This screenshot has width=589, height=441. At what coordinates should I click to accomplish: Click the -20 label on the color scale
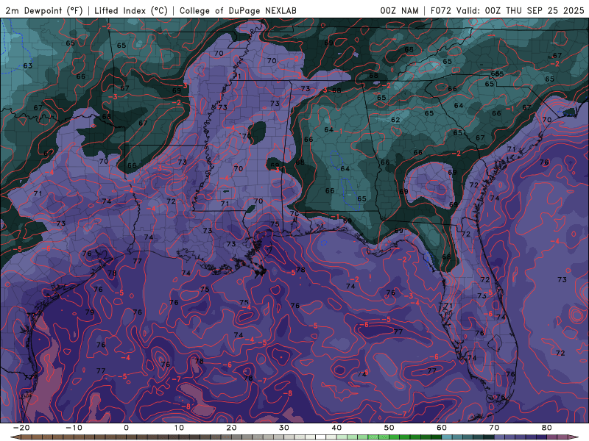21,428
